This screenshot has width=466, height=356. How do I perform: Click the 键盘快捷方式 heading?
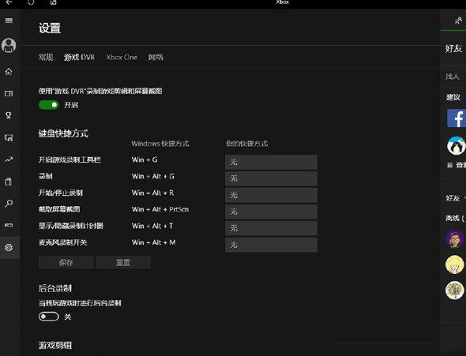pyautogui.click(x=63, y=133)
